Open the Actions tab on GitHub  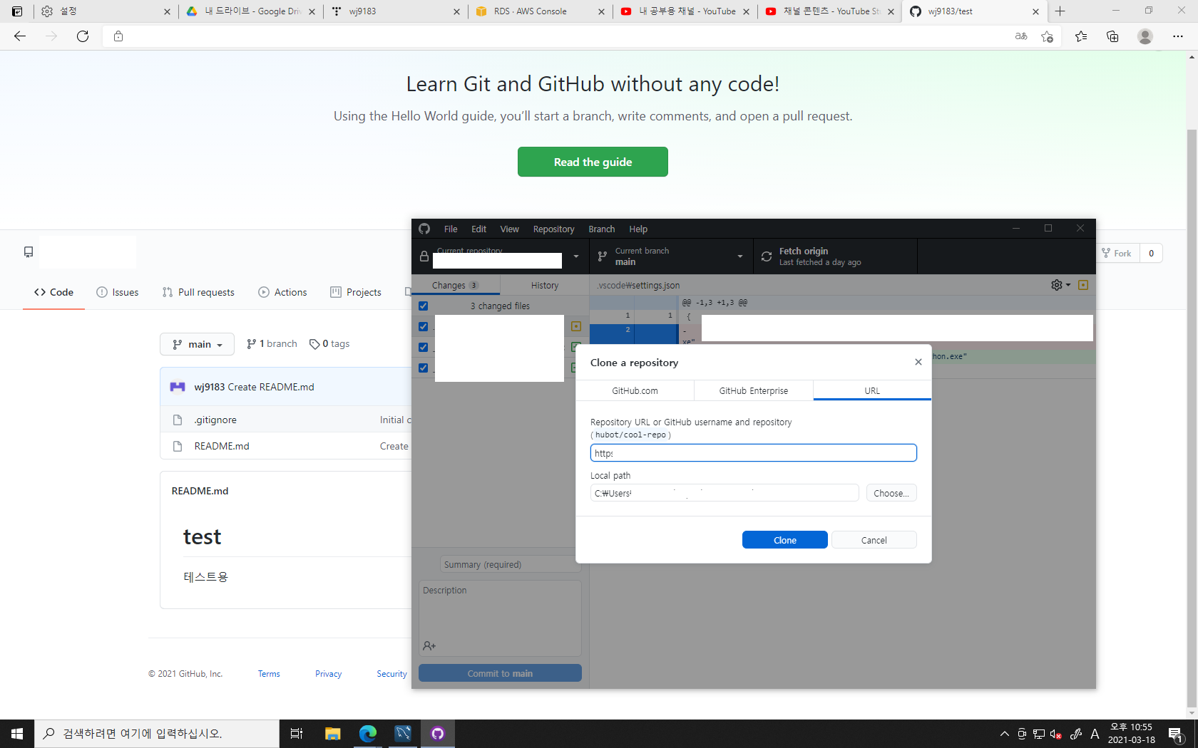(282, 292)
